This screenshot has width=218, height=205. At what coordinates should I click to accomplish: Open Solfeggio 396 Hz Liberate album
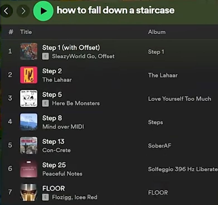(x=183, y=169)
